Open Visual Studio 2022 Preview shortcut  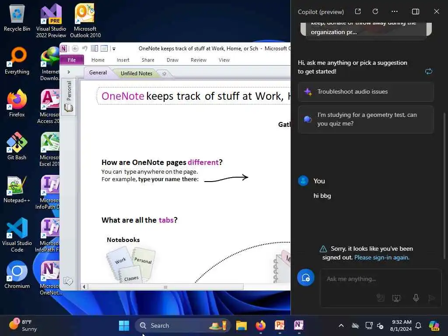coord(51,21)
